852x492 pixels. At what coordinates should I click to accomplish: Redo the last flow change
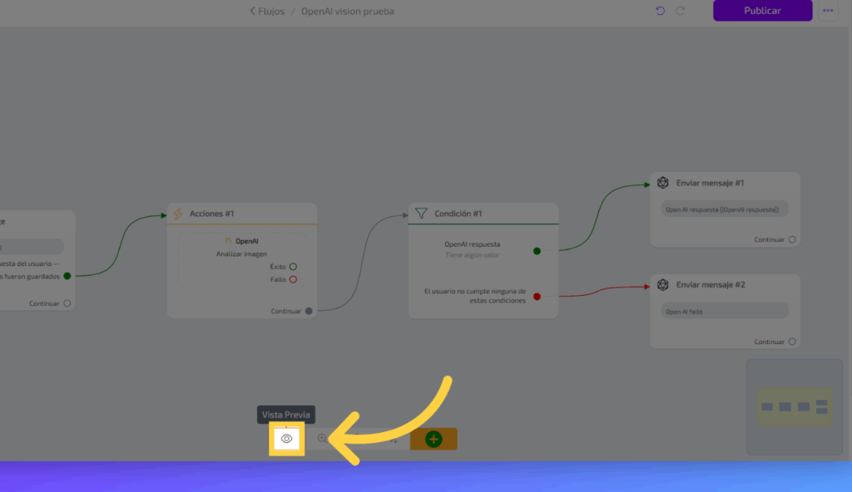pyautogui.click(x=681, y=11)
